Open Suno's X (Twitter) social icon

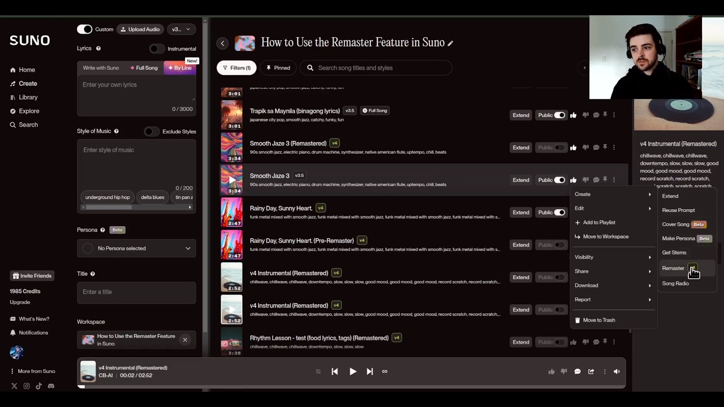pos(14,386)
